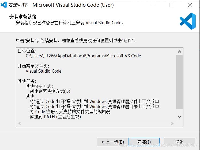Click the 安装准备就绪 heading text
200x150 pixels.
[23, 17]
